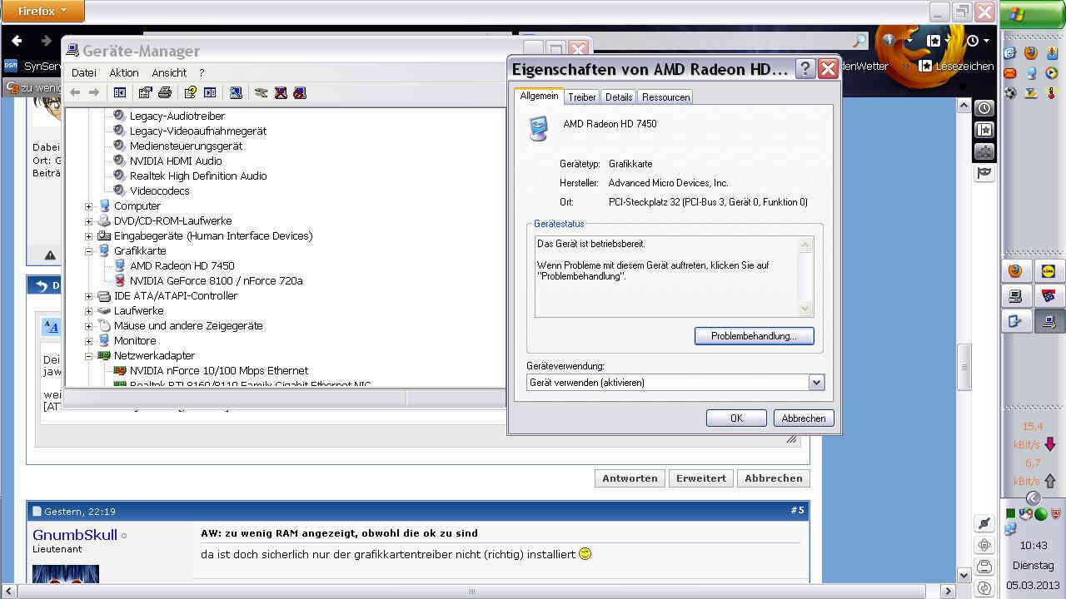Select NVIDIA HDMI Audio device

coord(176,161)
